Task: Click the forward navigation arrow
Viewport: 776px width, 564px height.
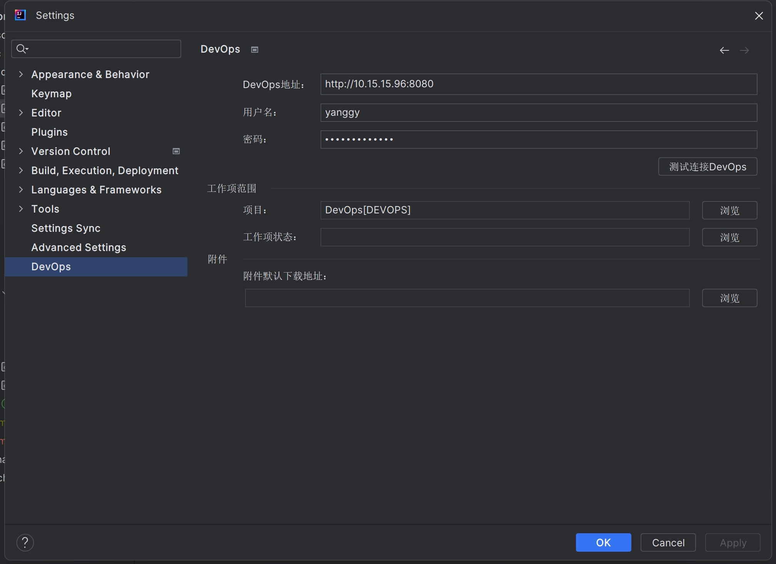Action: point(744,50)
